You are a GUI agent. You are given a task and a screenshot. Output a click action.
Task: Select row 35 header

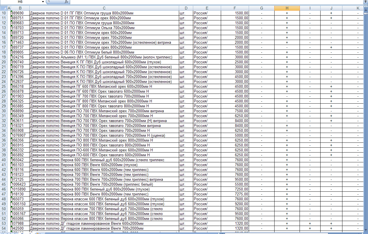(x=3, y=135)
